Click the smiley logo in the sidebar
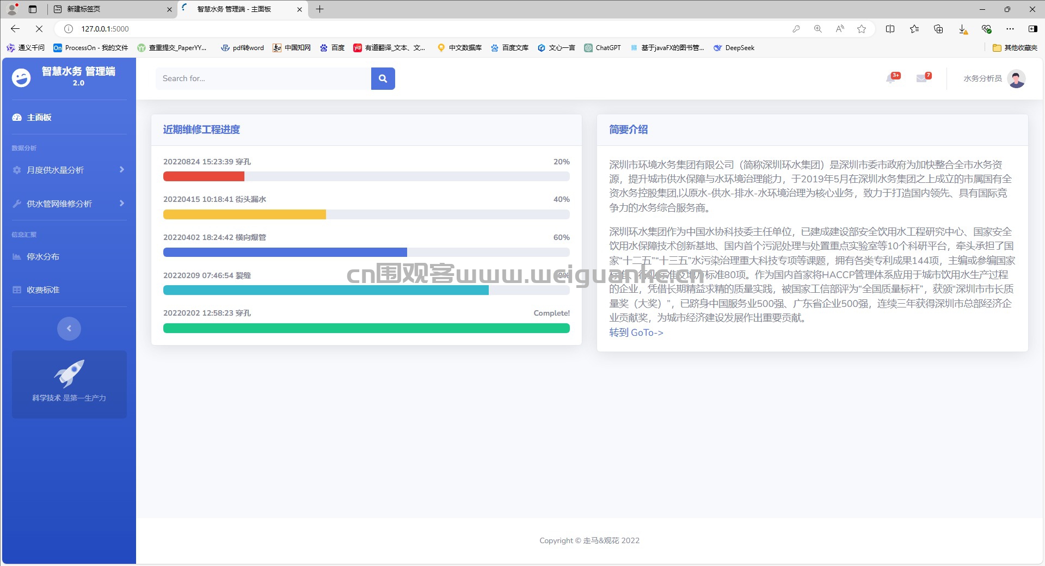This screenshot has height=566, width=1045. [x=21, y=78]
